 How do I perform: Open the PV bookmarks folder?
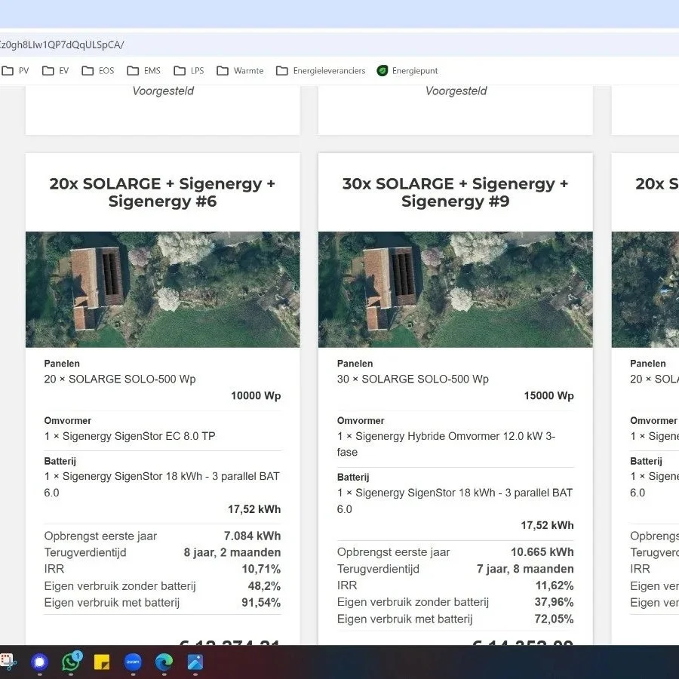(16, 71)
